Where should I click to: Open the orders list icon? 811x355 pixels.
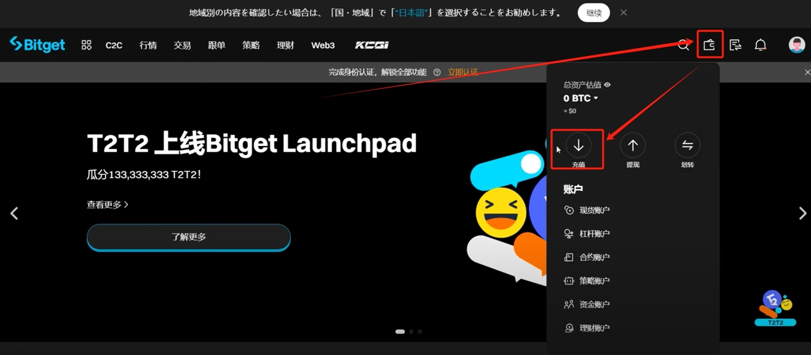736,45
